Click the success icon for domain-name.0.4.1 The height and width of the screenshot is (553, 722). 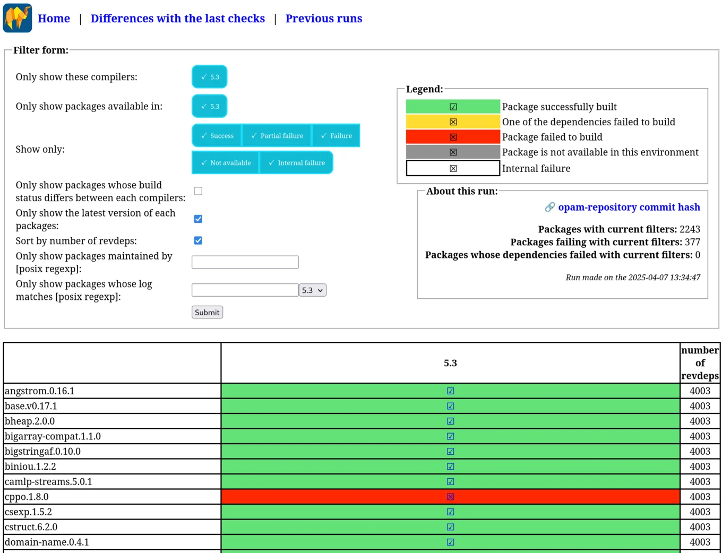pos(450,542)
